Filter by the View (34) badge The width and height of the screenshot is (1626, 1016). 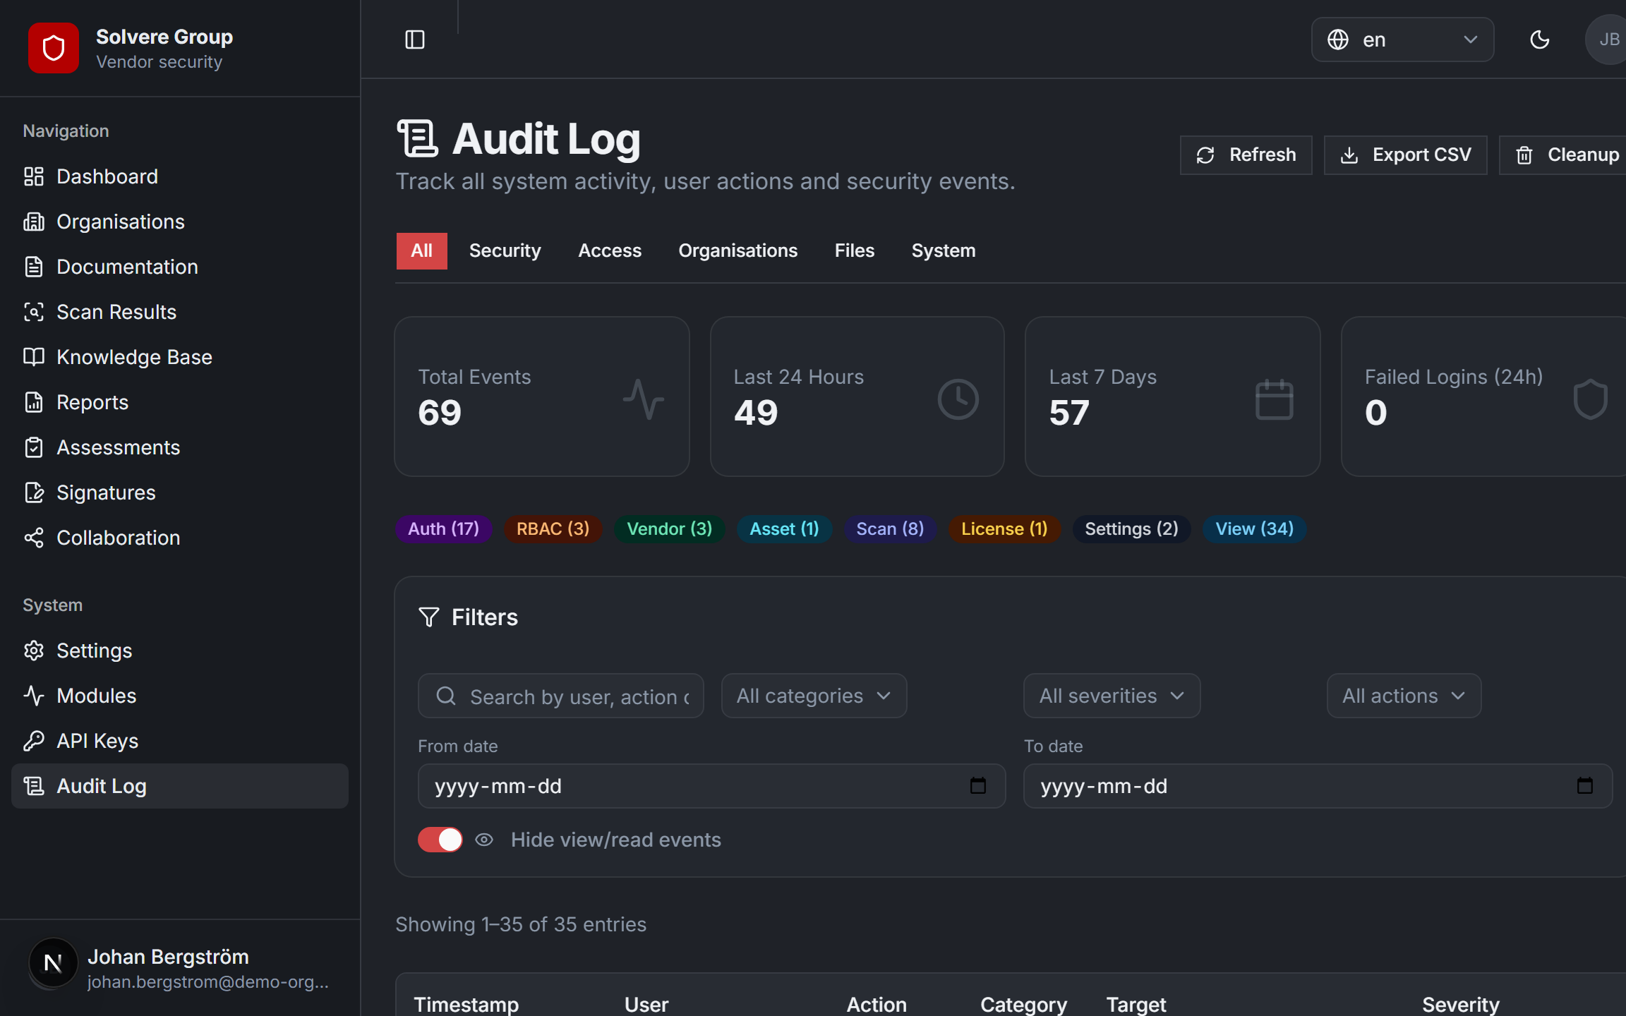point(1254,529)
